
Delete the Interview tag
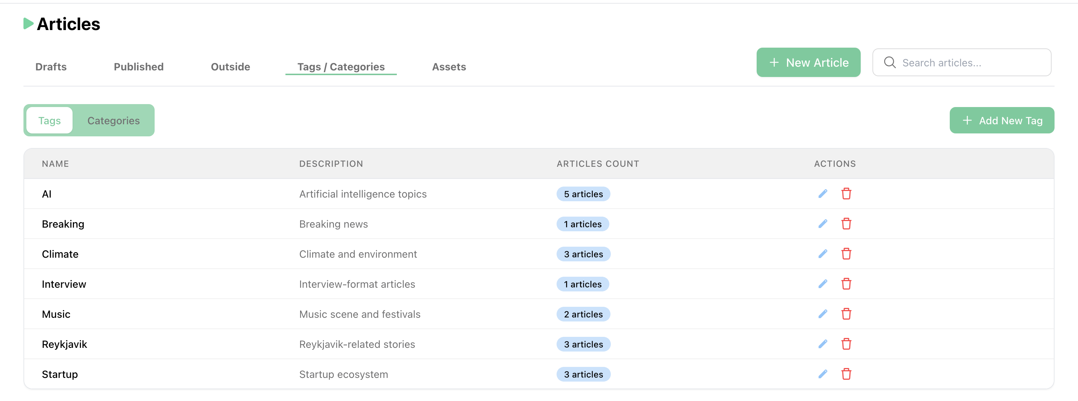pos(846,284)
